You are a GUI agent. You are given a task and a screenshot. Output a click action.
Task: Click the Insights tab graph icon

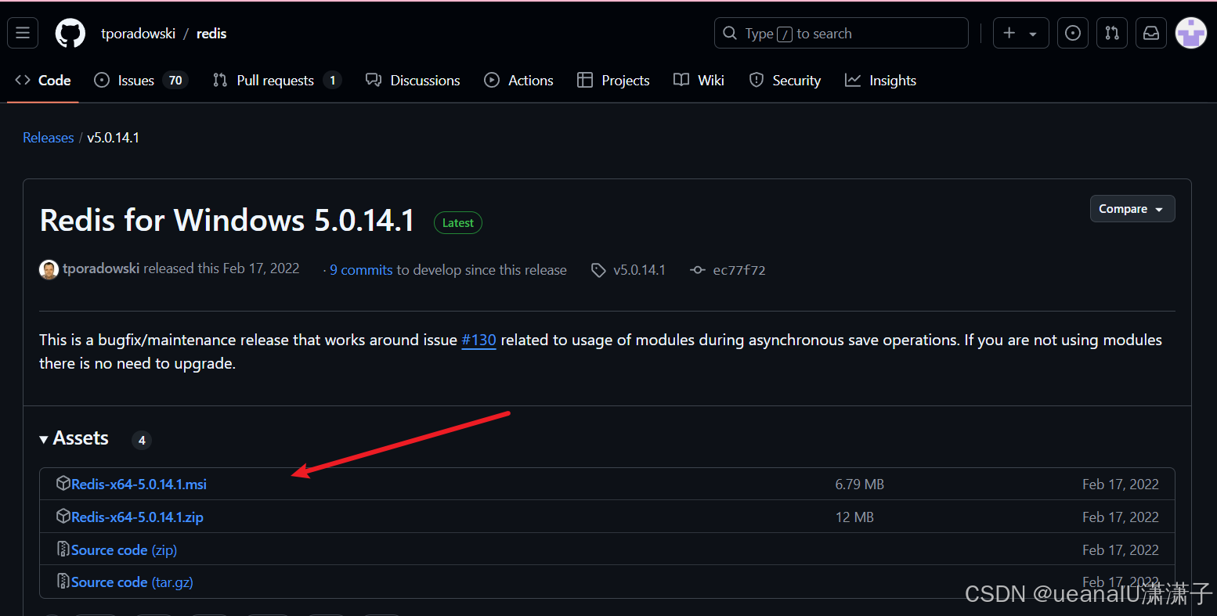click(x=853, y=80)
